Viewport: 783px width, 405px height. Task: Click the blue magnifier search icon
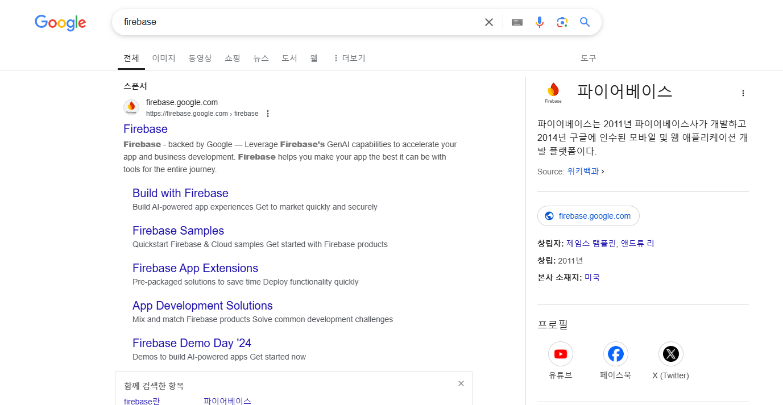(x=585, y=22)
